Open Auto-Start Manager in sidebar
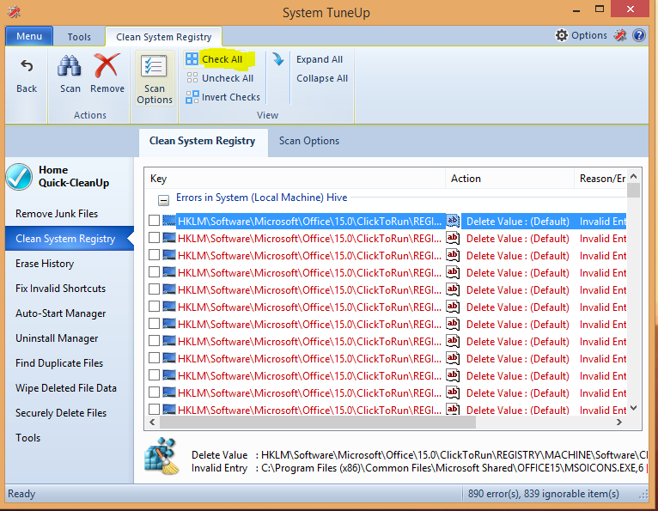The image size is (658, 511). [60, 313]
